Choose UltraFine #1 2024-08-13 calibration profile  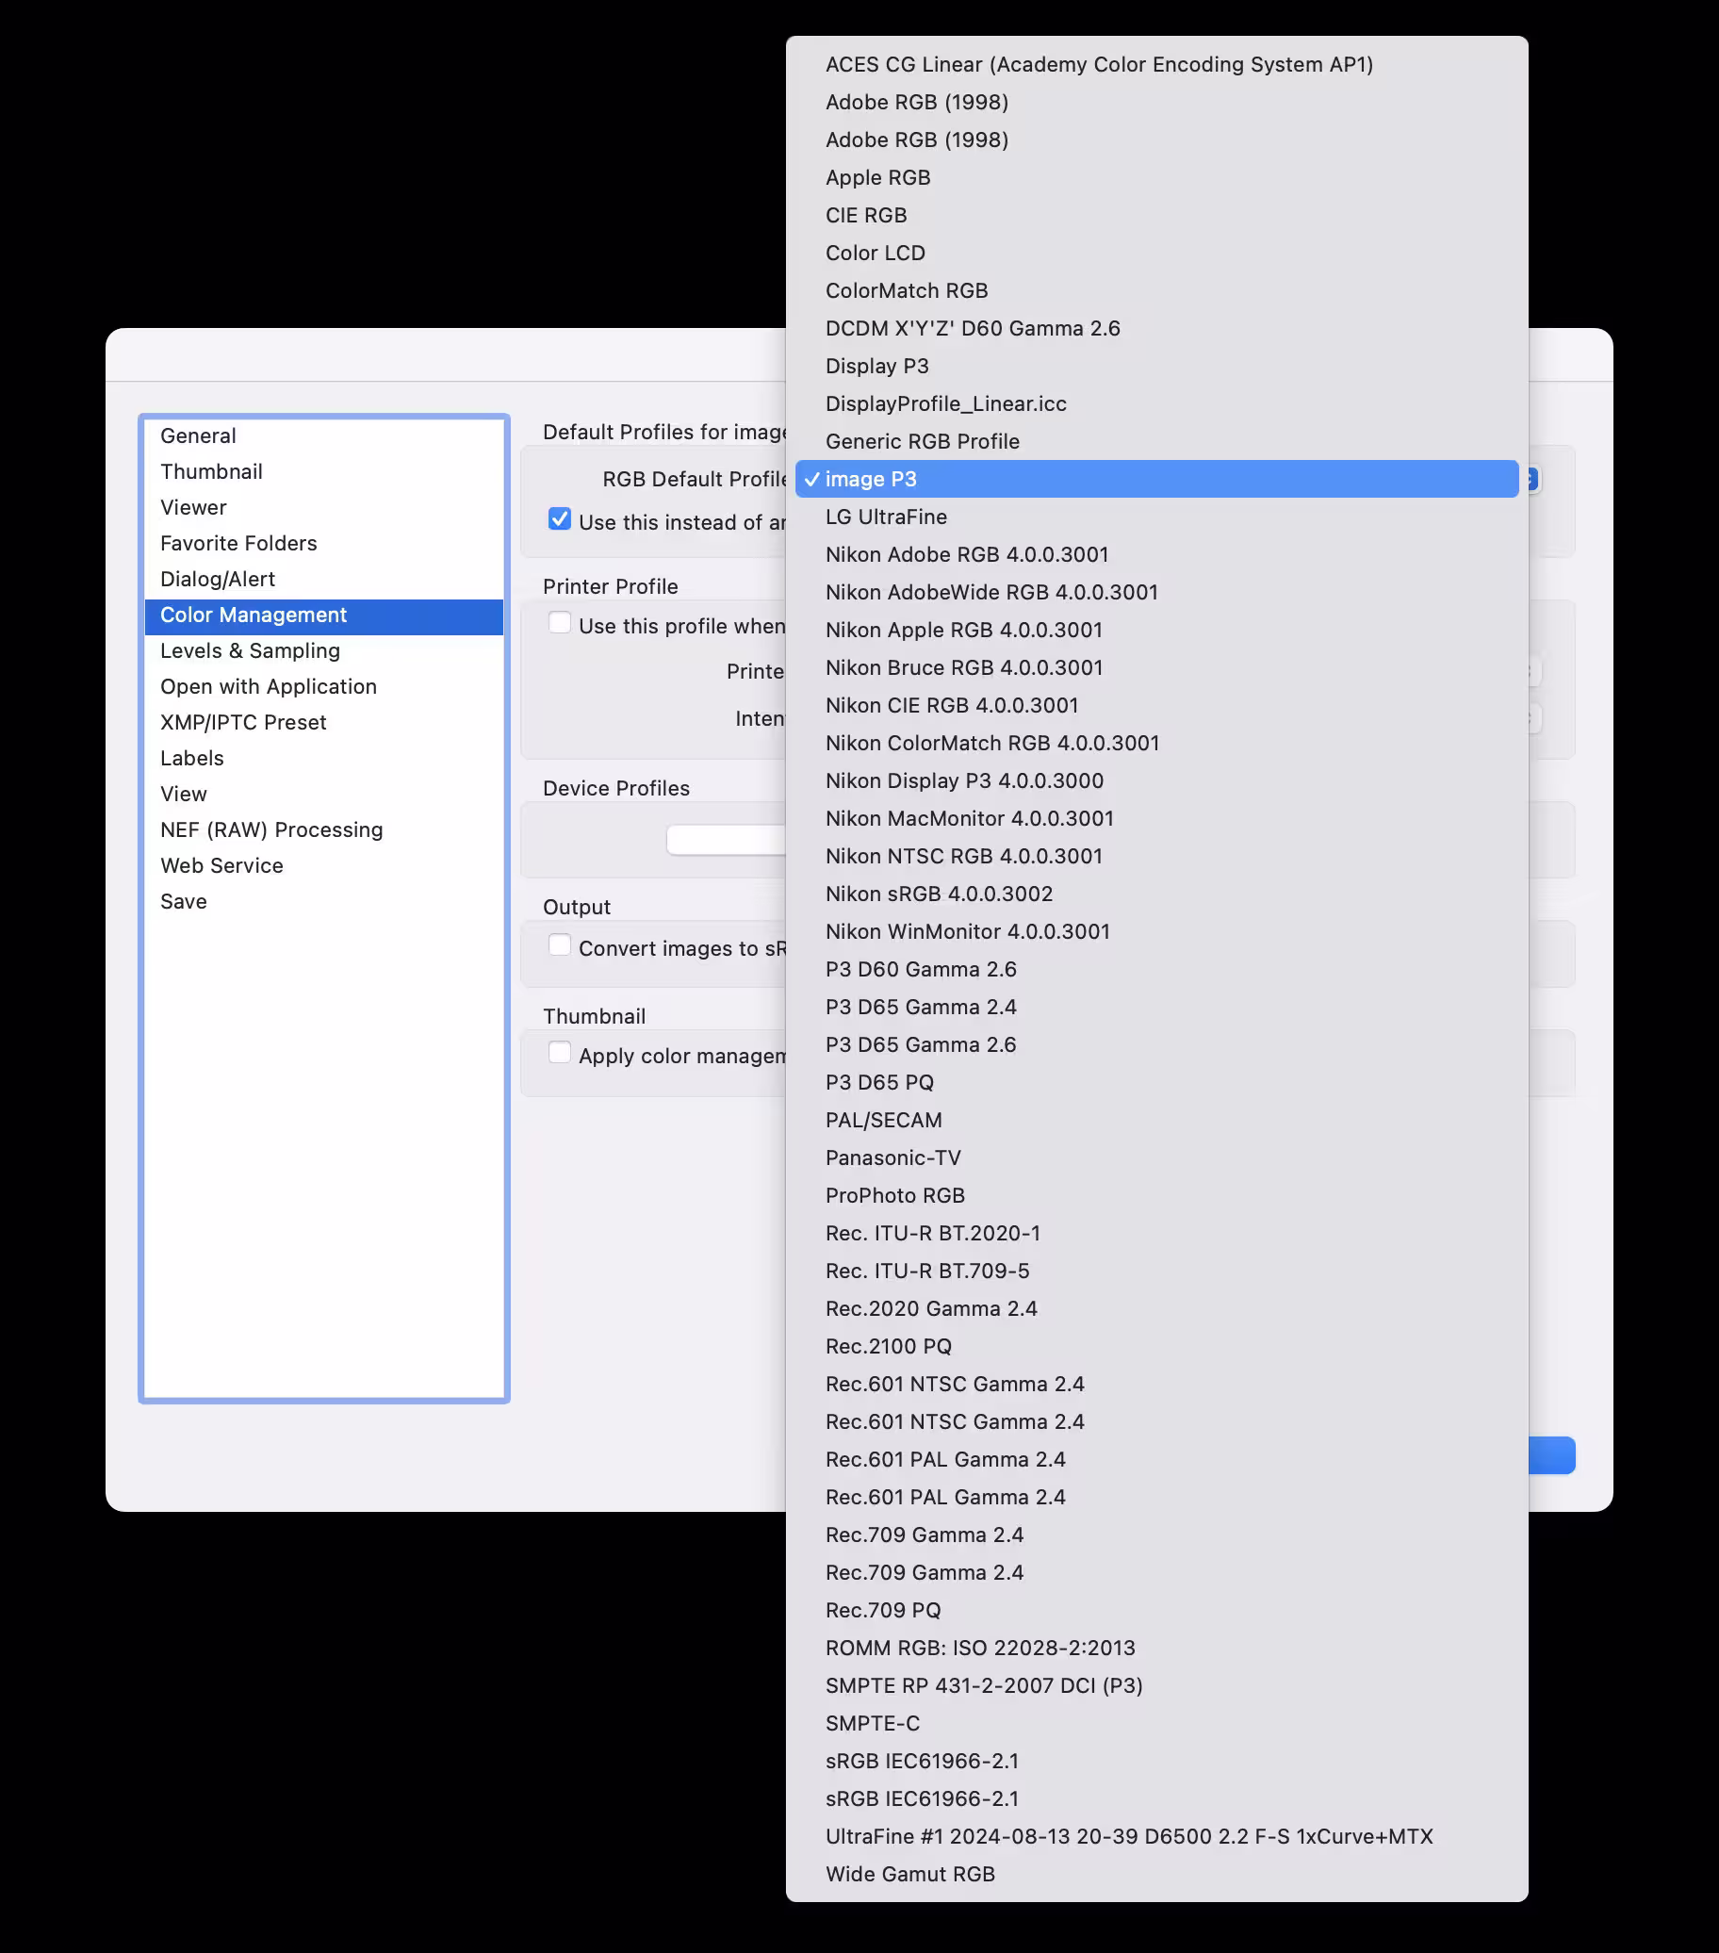(1156, 1837)
